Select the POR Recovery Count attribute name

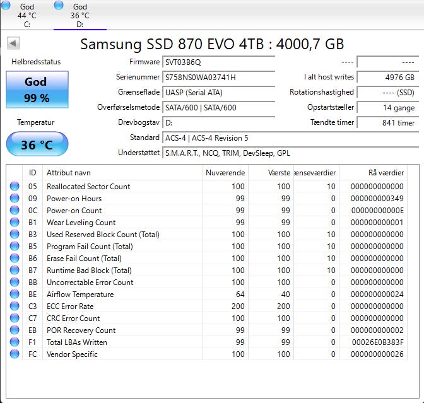pyautogui.click(x=81, y=330)
